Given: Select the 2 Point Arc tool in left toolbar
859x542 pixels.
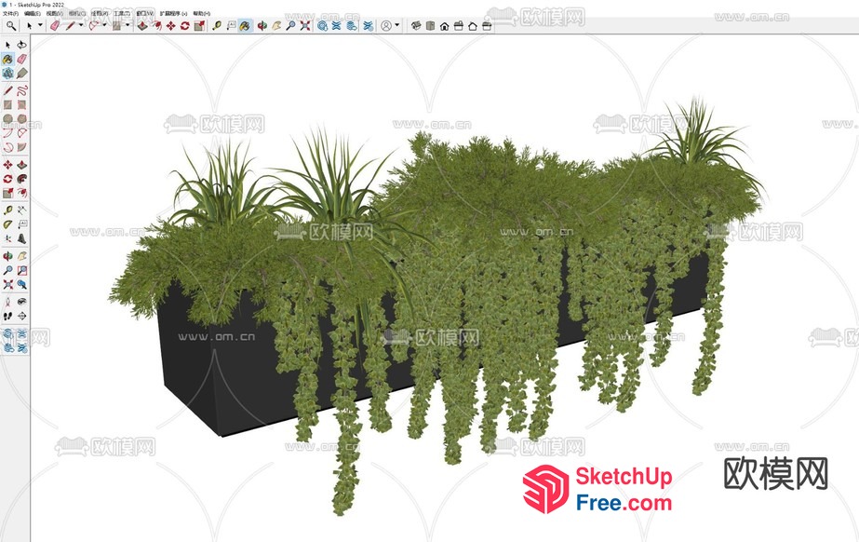Looking at the screenshot, I should click(x=22, y=132).
